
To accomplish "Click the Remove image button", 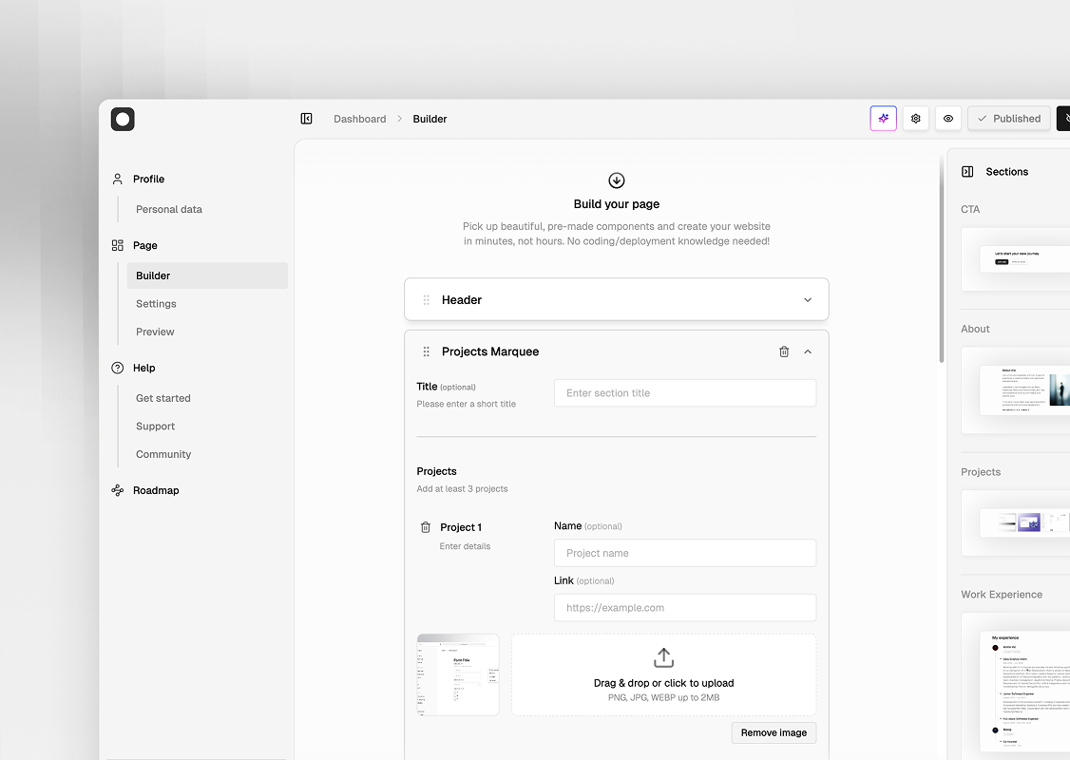I will pos(774,732).
